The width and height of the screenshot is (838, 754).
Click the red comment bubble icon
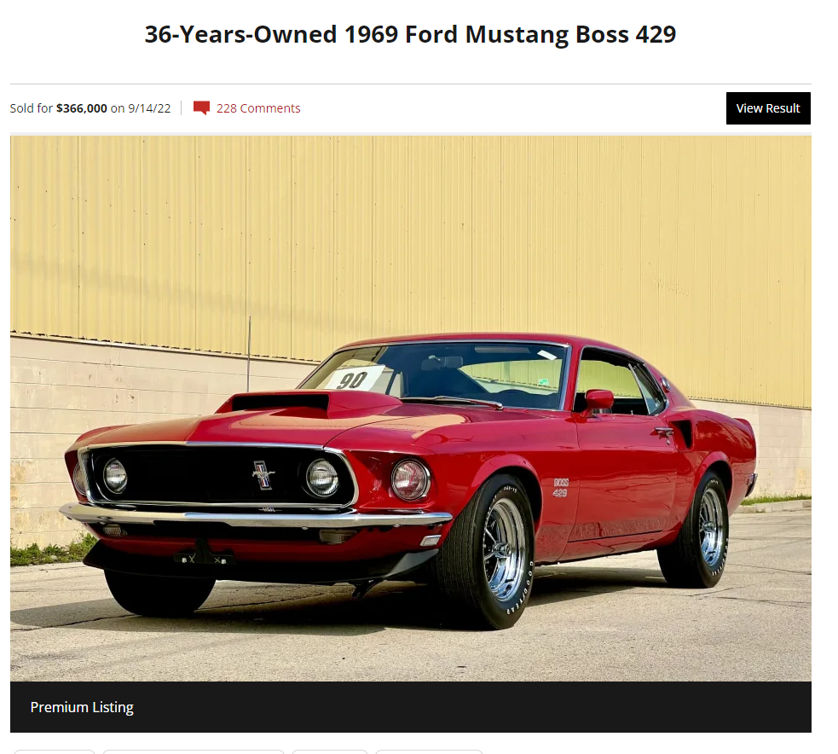[x=201, y=108]
